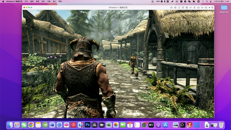Image resolution: width=231 pixels, height=130 pixels.
Task: Open the gear configuration icon in Parallels toolbar
Action: pos(212,7)
